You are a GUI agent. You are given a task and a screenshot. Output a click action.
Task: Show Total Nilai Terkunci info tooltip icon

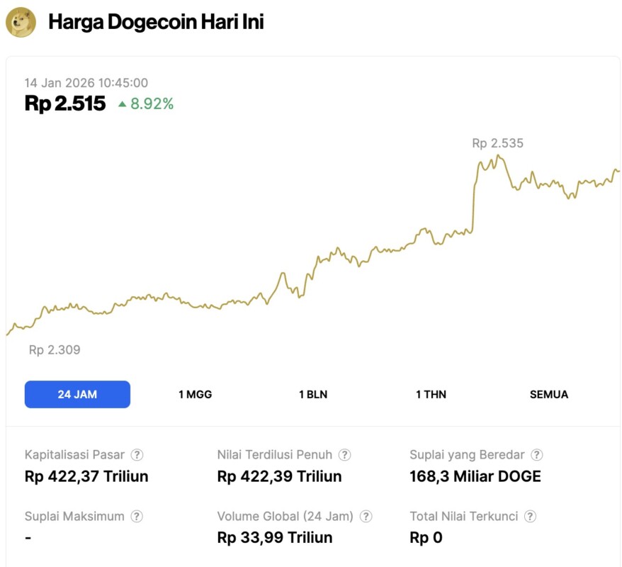tap(530, 517)
